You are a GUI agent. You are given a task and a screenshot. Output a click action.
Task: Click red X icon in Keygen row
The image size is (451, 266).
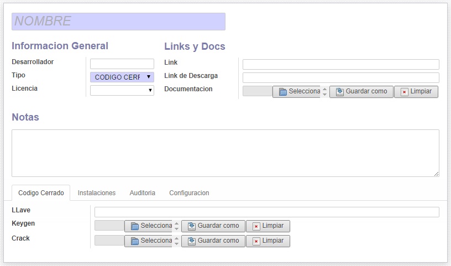point(256,226)
